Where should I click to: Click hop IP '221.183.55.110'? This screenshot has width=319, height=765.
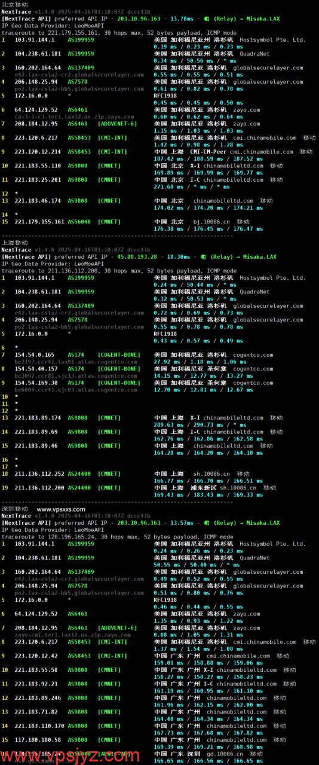[38, 166]
